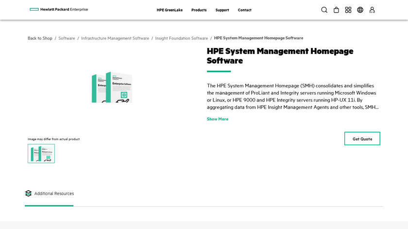Go to Back to Shop breadcrumb
The width and height of the screenshot is (408, 229).
(40, 38)
